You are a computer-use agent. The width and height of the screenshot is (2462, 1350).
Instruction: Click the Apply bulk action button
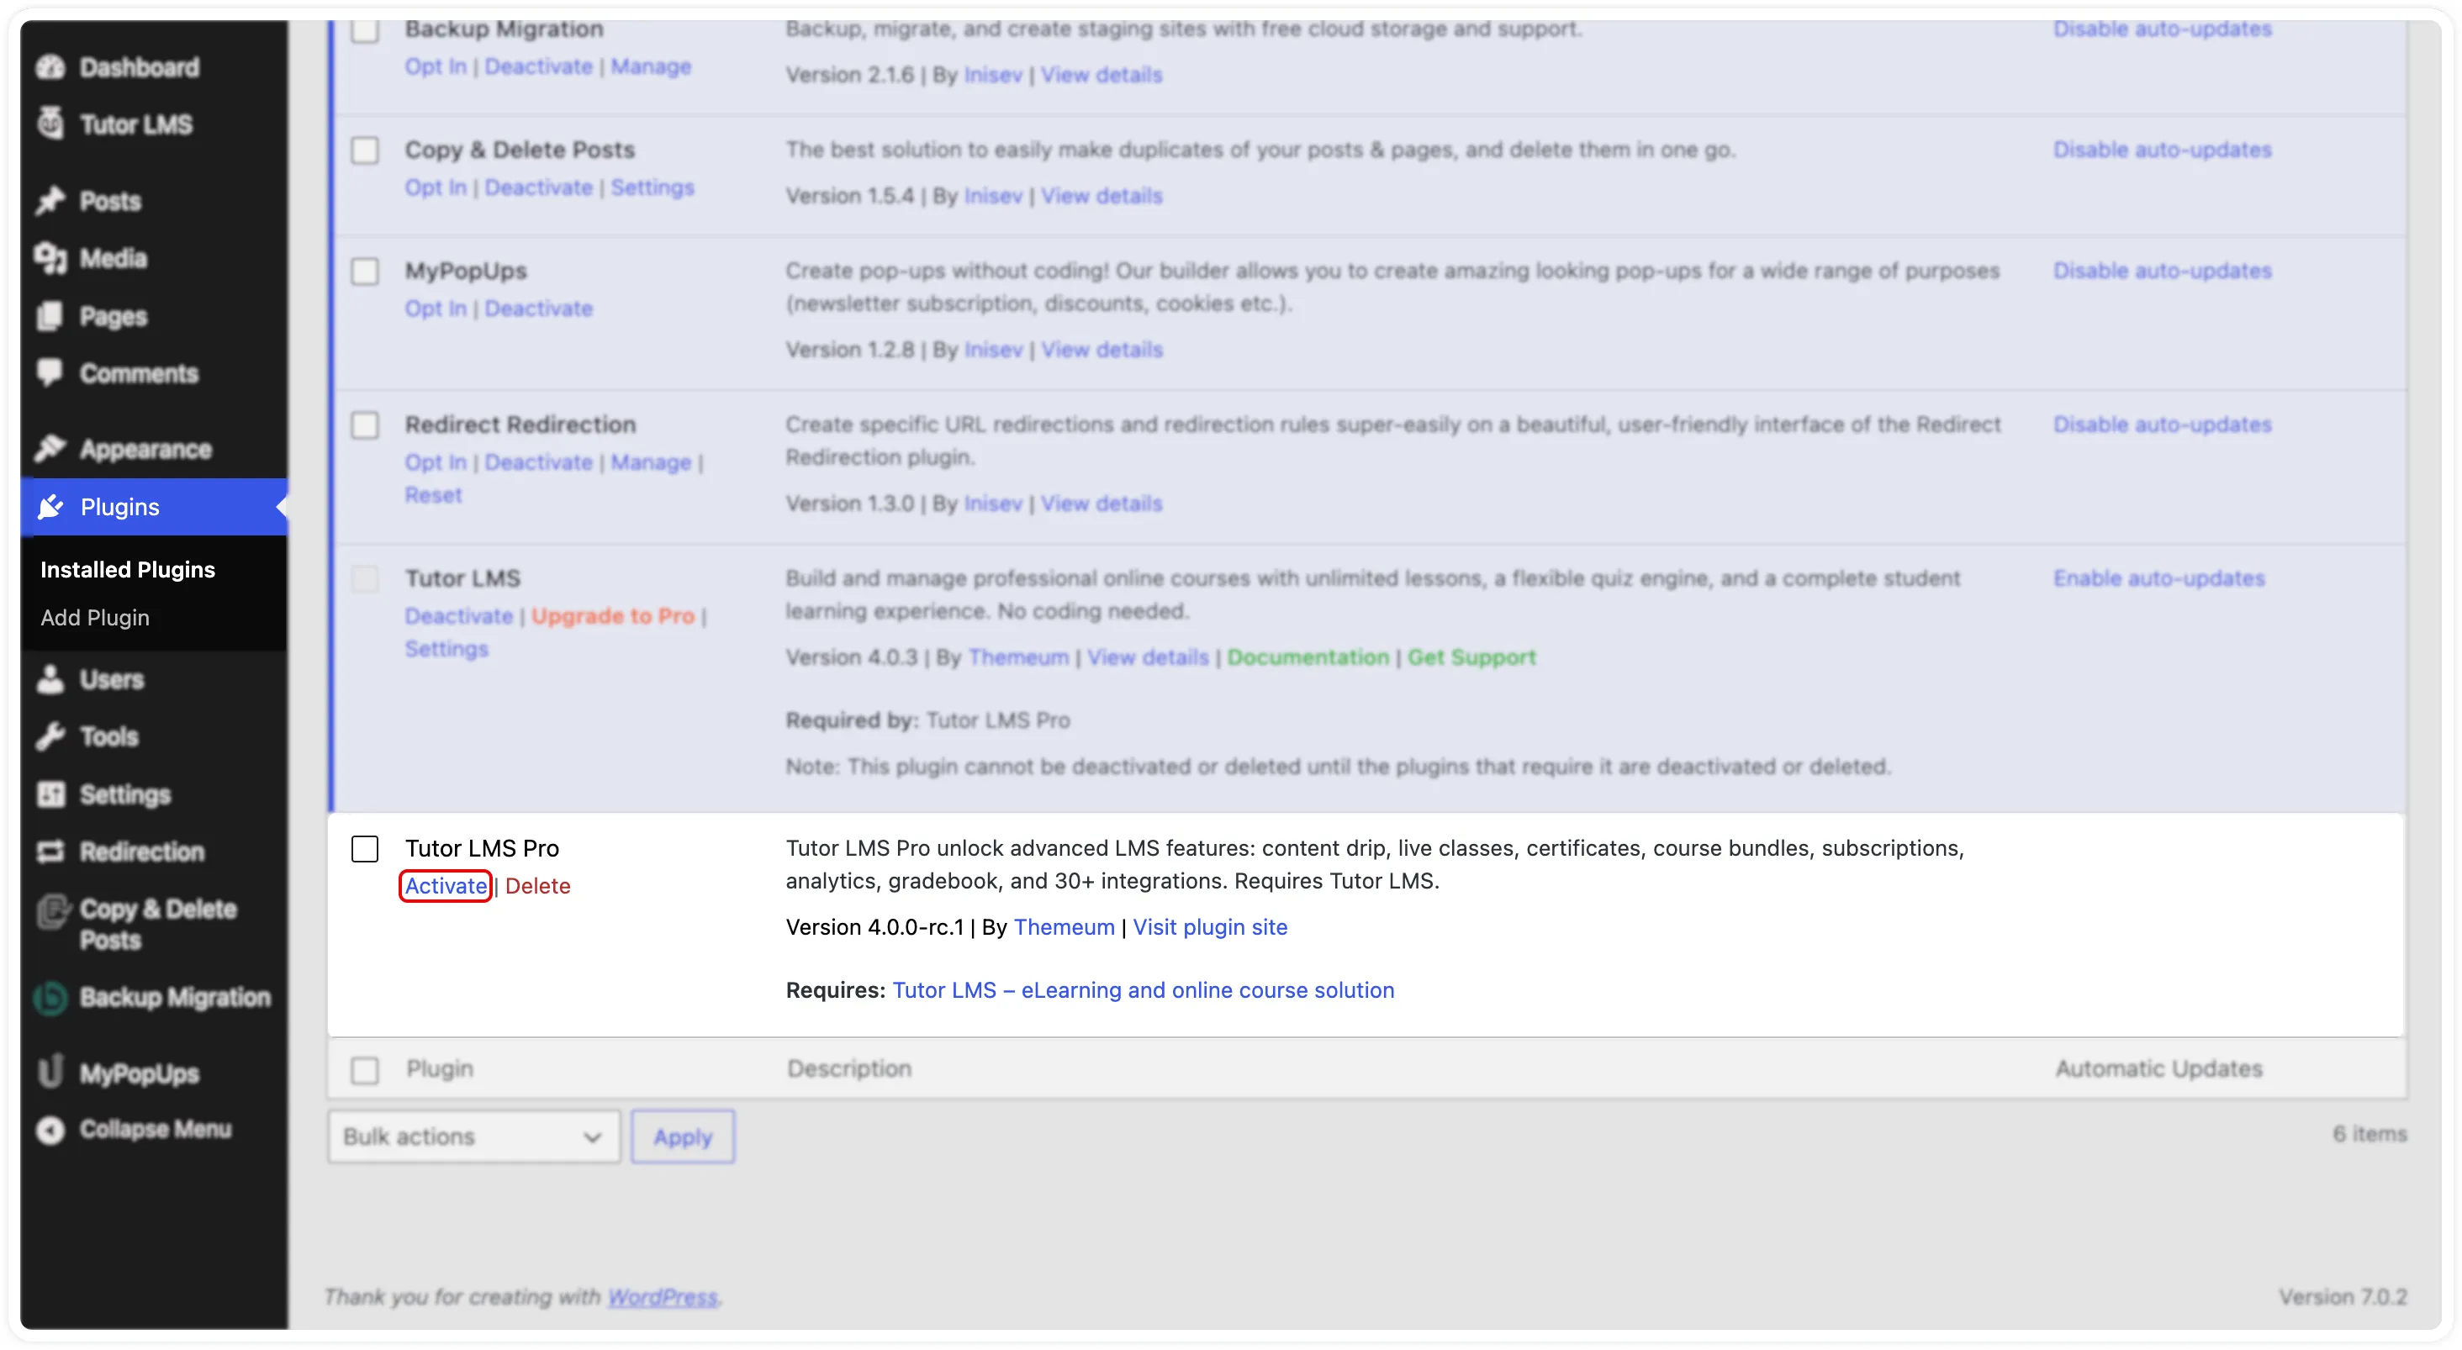(683, 1137)
